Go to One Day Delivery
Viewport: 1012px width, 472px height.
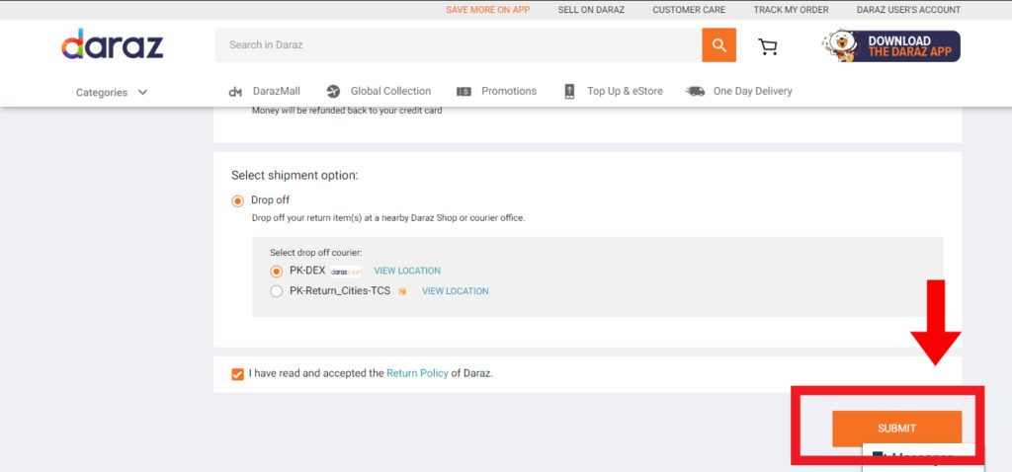pyautogui.click(x=752, y=91)
